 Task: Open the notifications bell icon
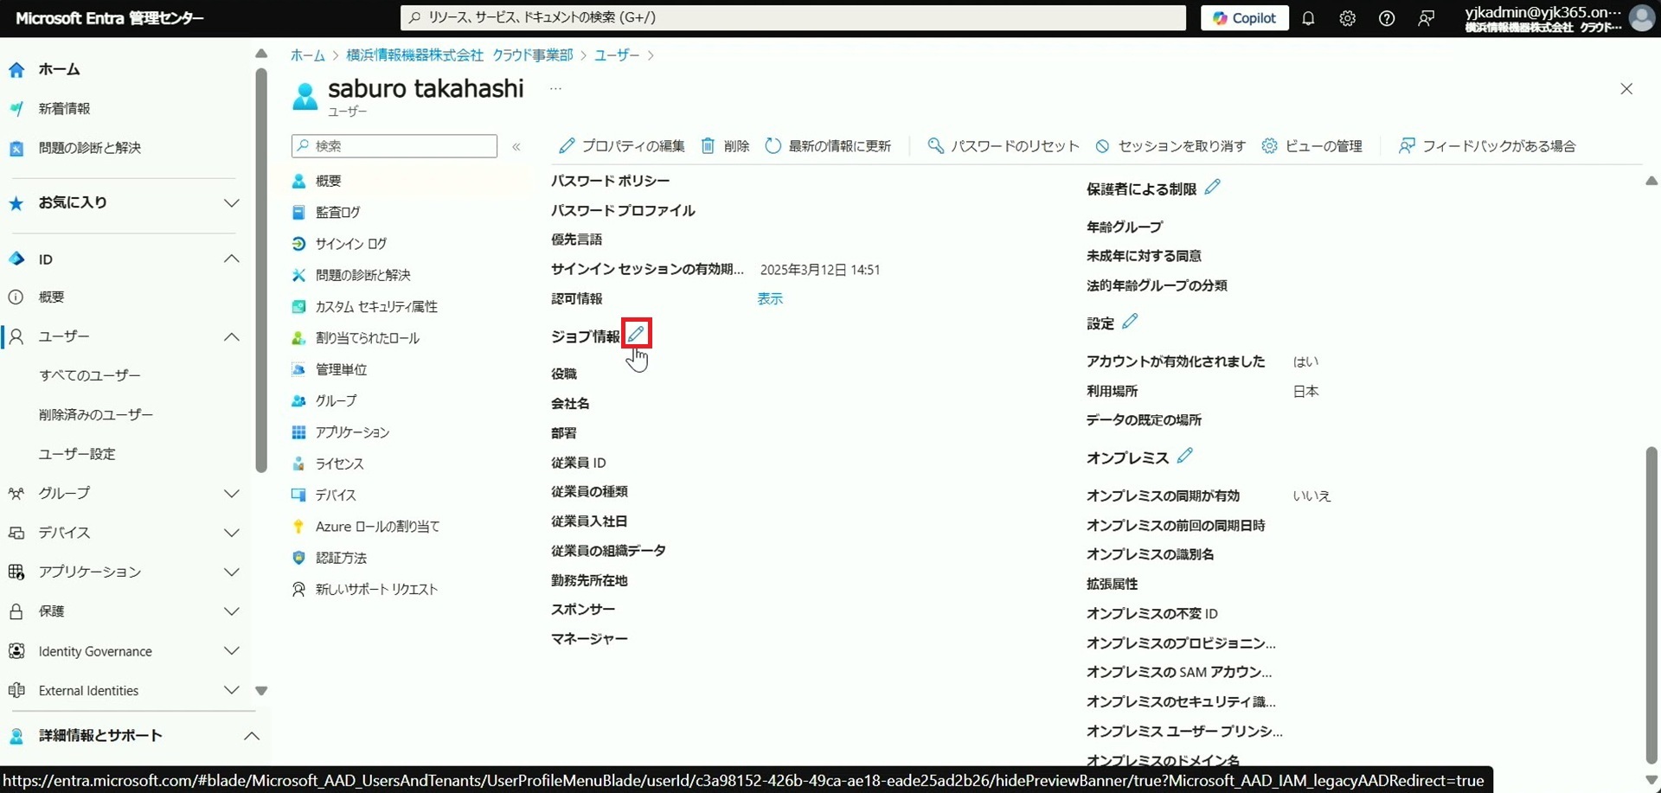point(1308,18)
